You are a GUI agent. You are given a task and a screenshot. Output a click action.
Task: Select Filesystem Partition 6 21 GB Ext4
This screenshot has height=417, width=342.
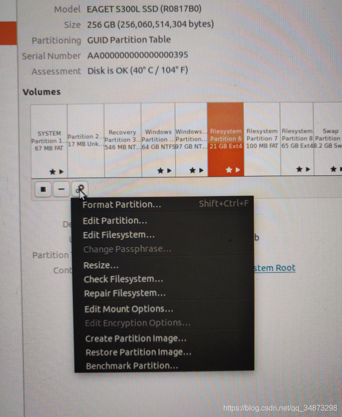pyautogui.click(x=226, y=139)
